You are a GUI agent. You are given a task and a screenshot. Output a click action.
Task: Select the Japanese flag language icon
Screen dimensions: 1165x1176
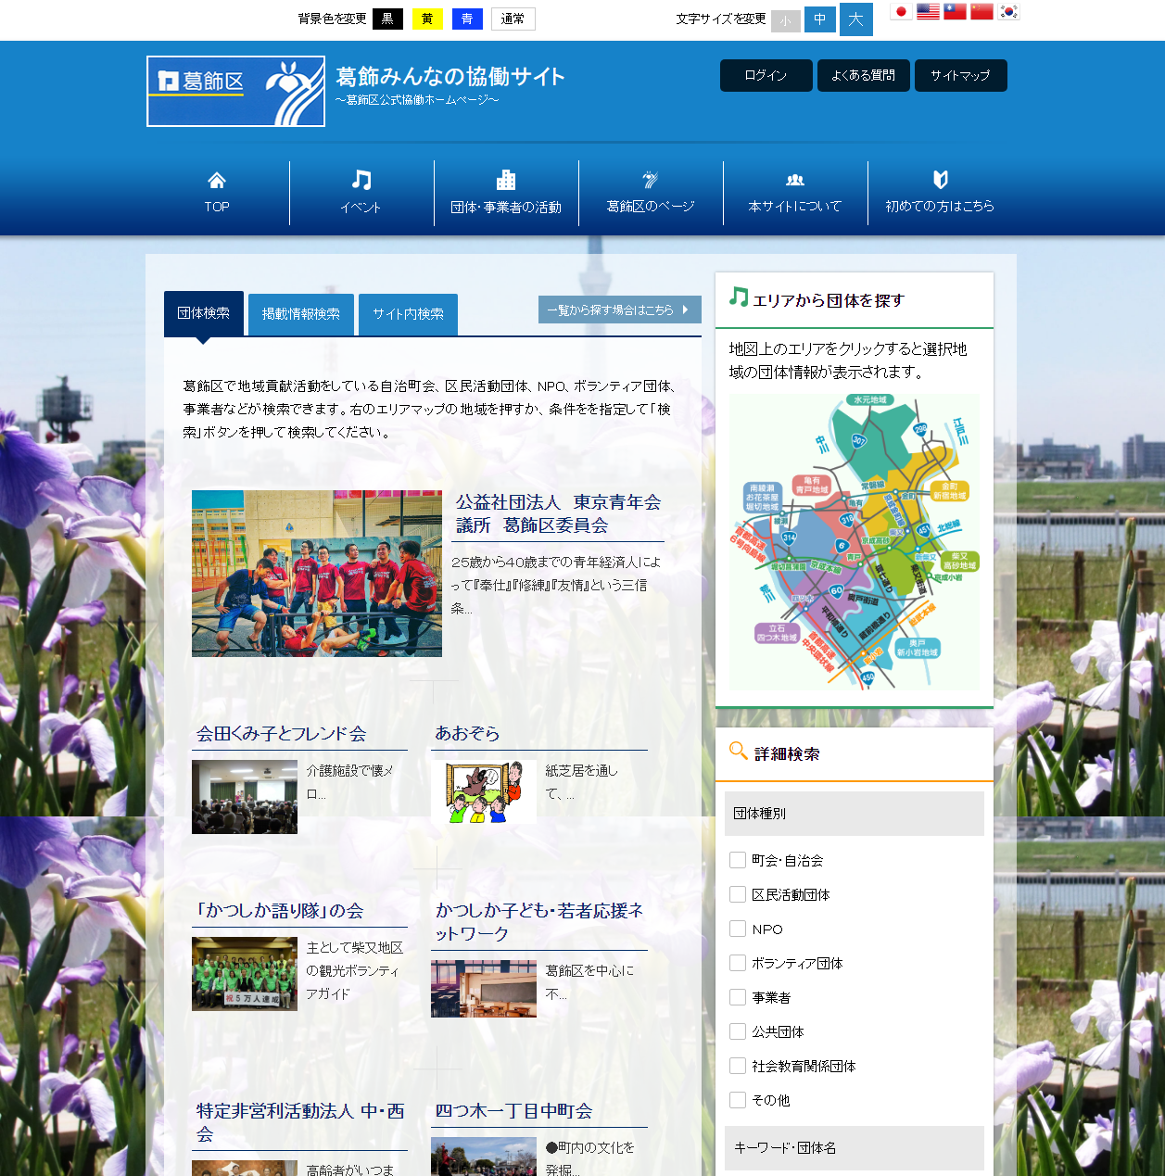click(901, 12)
